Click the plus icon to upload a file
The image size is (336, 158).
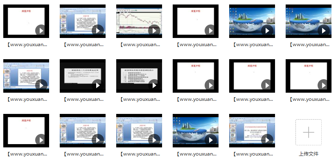pyautogui.click(x=309, y=132)
